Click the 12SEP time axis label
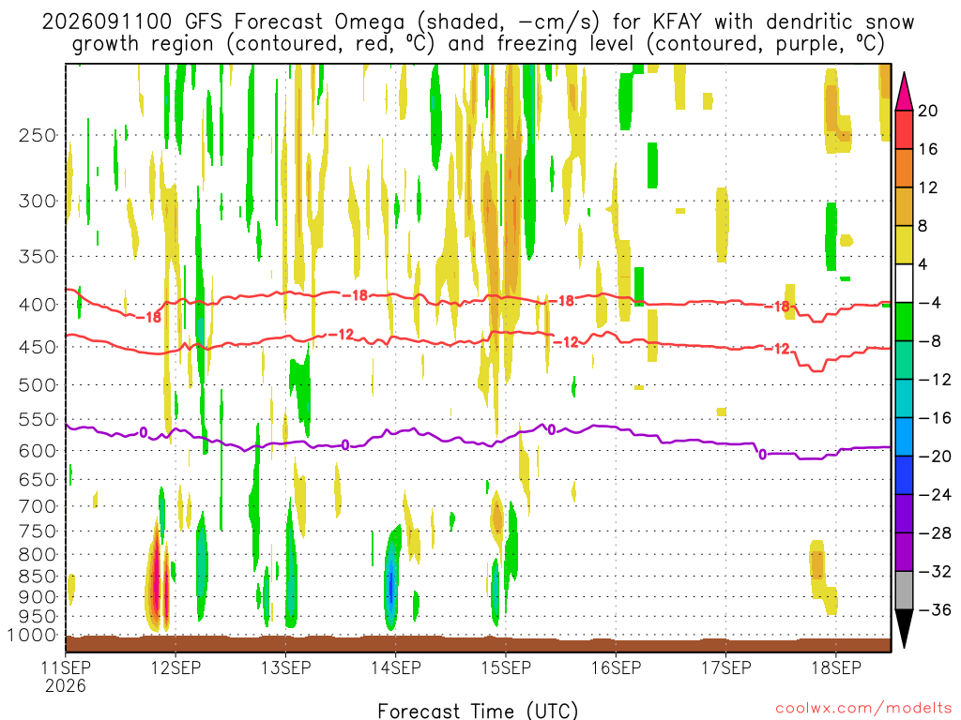The height and width of the screenshot is (720, 961). coord(175,667)
